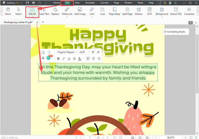This screenshot has width=199, height=139.
Task: Toggle italic formatting
Action: pyautogui.click(x=64, y=59)
